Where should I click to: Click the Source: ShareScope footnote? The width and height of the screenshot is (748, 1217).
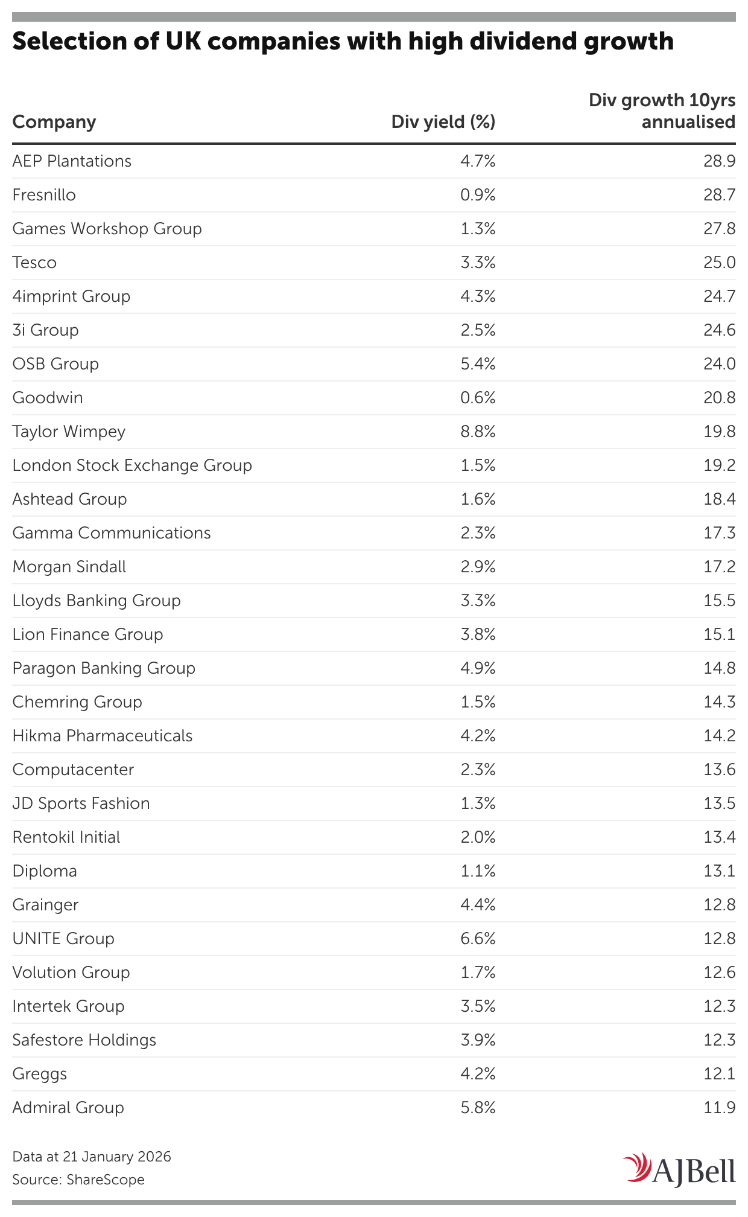pos(78,1180)
